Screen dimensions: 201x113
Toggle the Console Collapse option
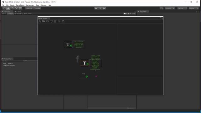click(x=10, y=13)
